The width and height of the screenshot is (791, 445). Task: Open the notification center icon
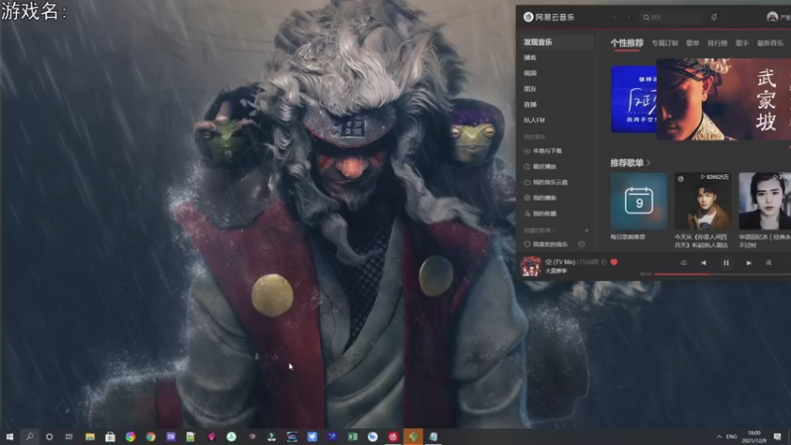pos(777,436)
